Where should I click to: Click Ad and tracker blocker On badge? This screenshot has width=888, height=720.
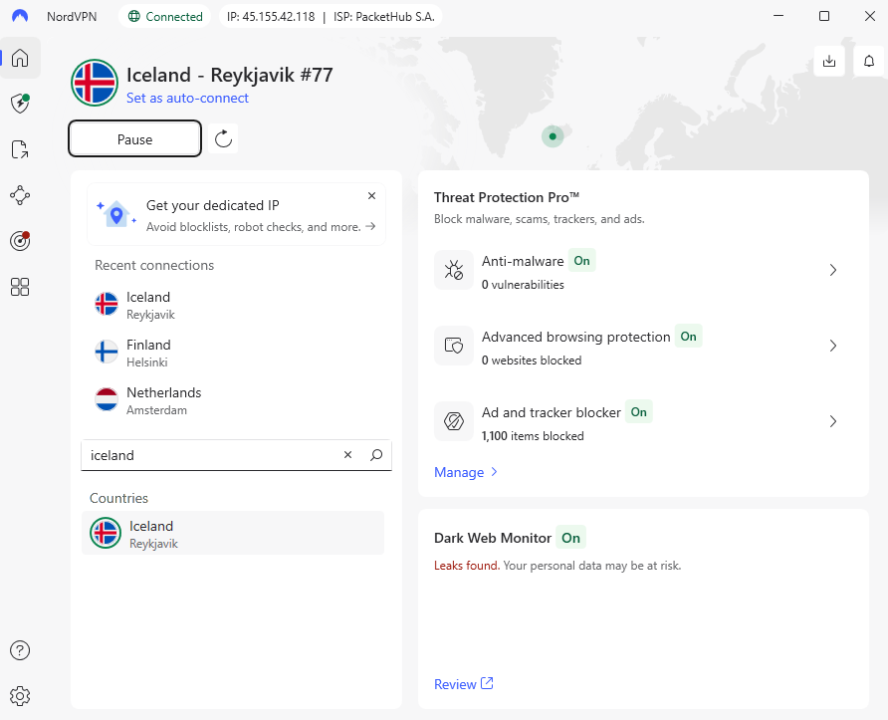click(x=638, y=412)
